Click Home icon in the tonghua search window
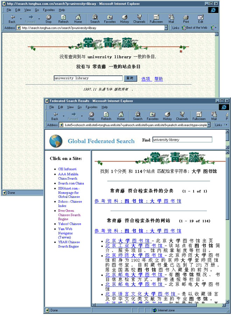 coord(78,19)
